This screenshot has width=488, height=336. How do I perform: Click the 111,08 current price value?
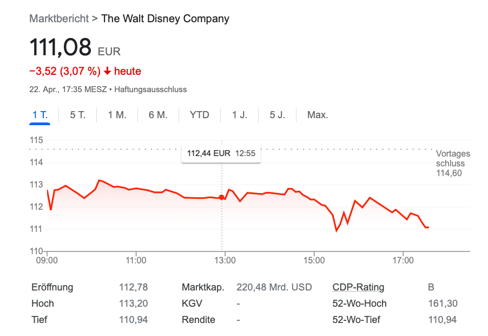pyautogui.click(x=61, y=48)
